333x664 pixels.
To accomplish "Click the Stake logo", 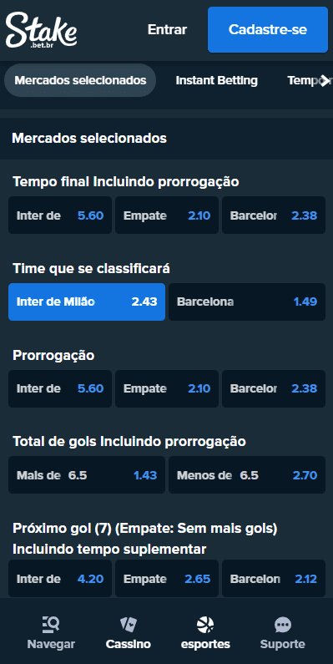I will [42, 29].
